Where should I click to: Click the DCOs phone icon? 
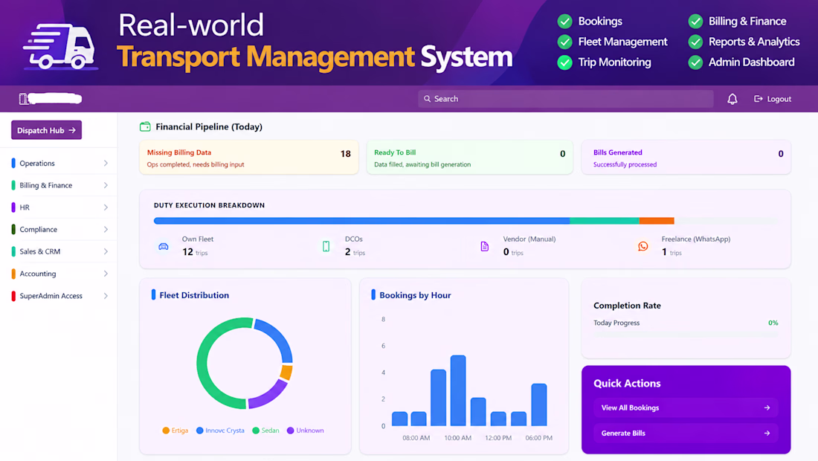(326, 246)
